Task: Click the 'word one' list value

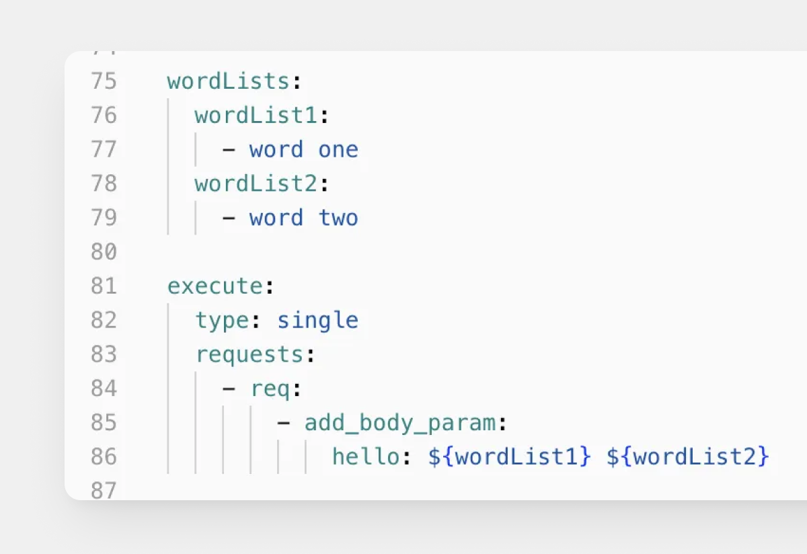Action: [x=303, y=150]
